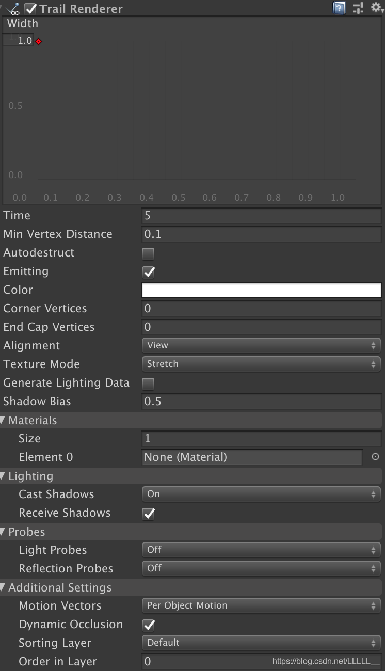The image size is (385, 671).
Task: Click the width value 1.0 field on curve
Action: click(x=19, y=40)
